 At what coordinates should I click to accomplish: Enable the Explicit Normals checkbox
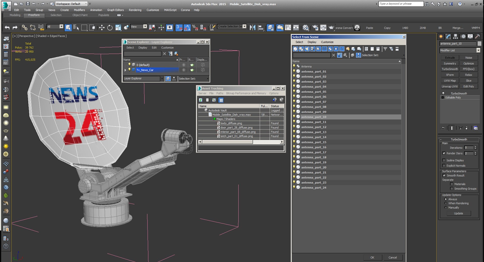click(444, 166)
